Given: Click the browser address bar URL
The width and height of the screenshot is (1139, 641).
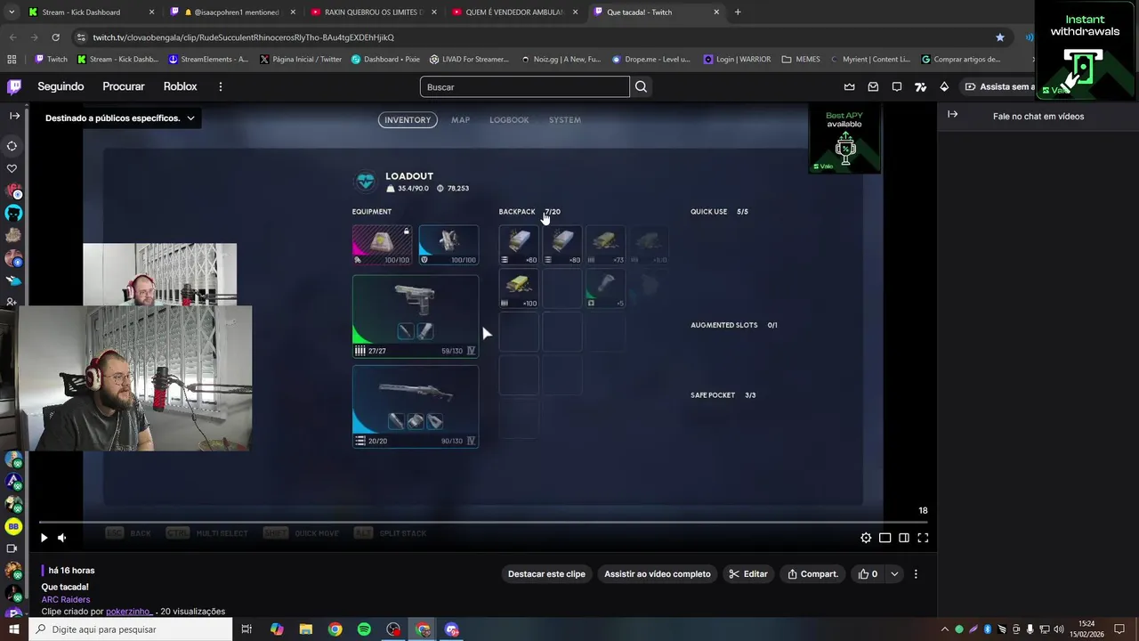Looking at the screenshot, I should point(243,37).
